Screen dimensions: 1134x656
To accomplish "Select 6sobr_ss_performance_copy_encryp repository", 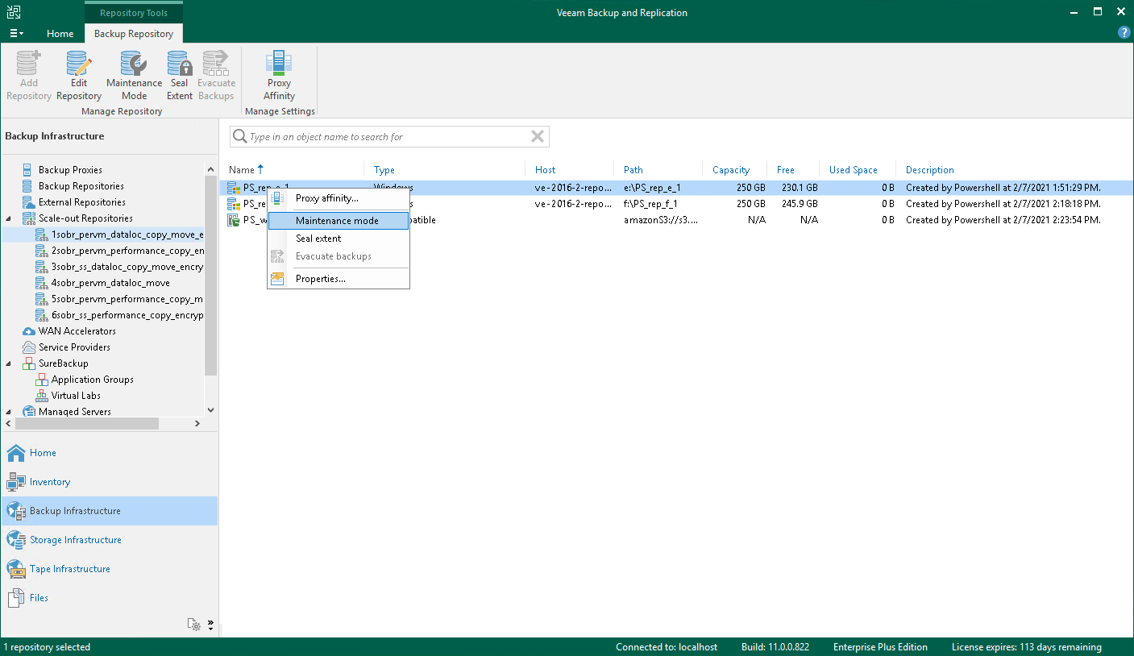I will click(127, 315).
